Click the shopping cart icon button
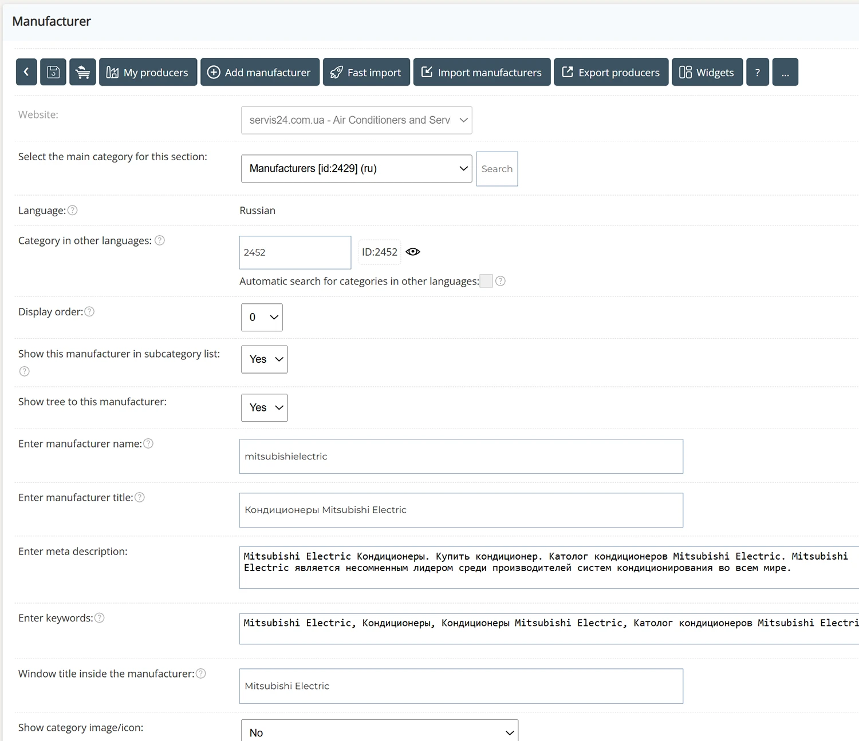Screen dimensions: 859x741 tap(82, 72)
